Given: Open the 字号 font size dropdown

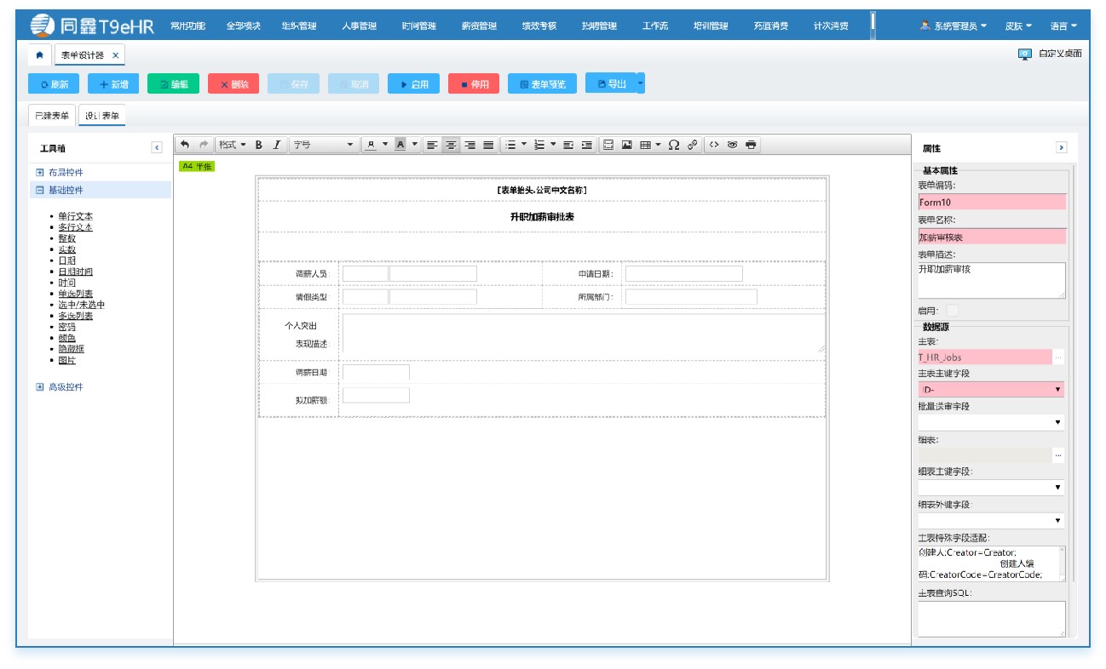Looking at the screenshot, I should (323, 145).
